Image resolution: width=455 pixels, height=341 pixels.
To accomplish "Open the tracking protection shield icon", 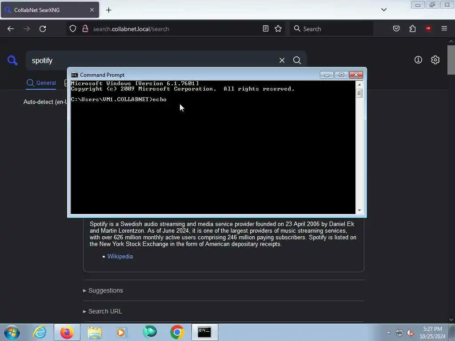I will pyautogui.click(x=73, y=28).
